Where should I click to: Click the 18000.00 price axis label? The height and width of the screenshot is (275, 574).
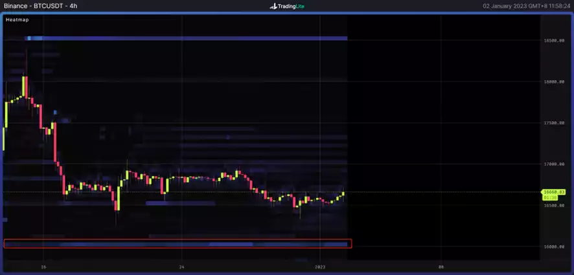coord(553,82)
